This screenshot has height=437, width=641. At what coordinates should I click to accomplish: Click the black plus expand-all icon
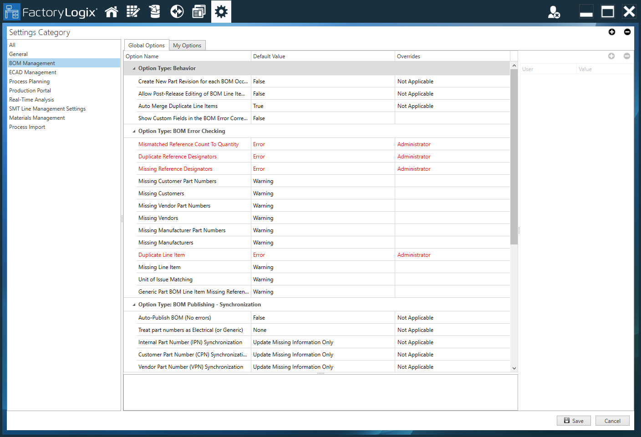coord(612,32)
